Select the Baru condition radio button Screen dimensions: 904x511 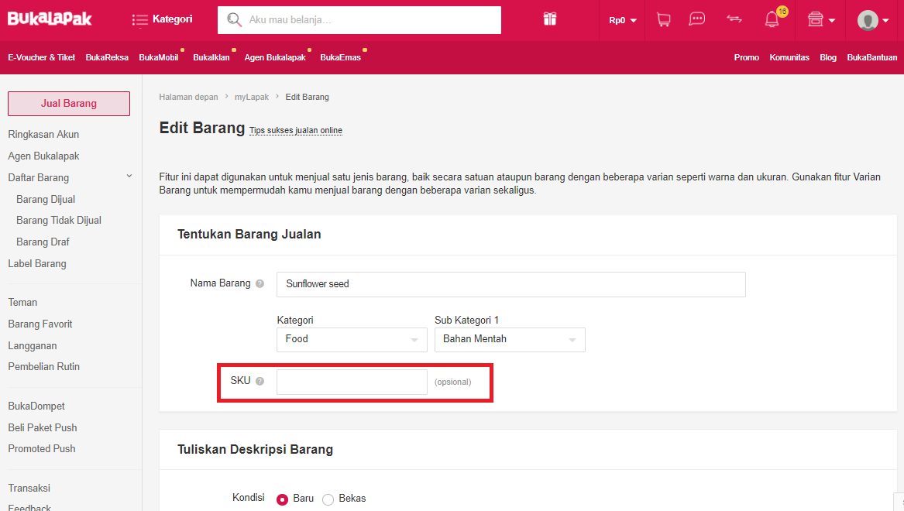[282, 499]
